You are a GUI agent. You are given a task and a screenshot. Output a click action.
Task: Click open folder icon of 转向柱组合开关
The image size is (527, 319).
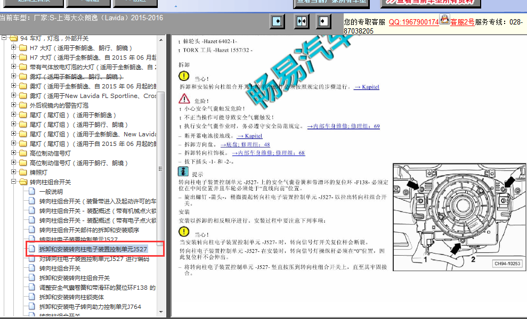(x=23, y=182)
